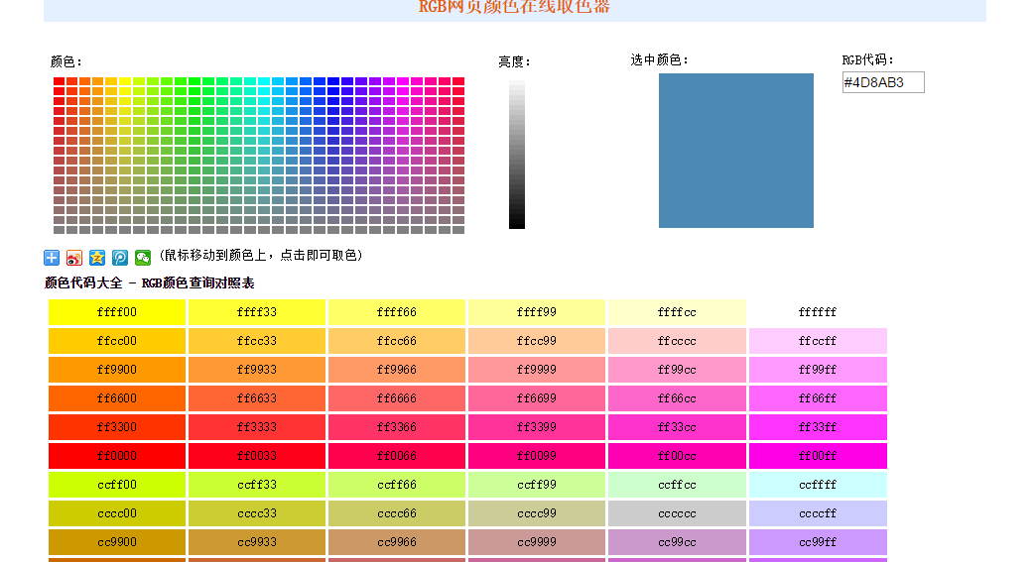Choose the cc9966 color cell
Image resolution: width=1035 pixels, height=562 pixels.
397,542
